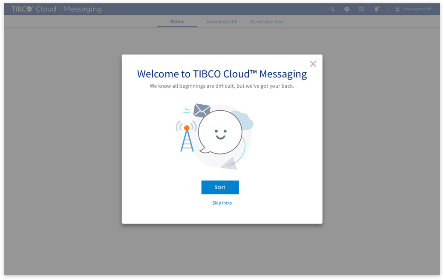This screenshot has width=444, height=280.
Task: Open the help question mark icon
Action: coord(346,9)
